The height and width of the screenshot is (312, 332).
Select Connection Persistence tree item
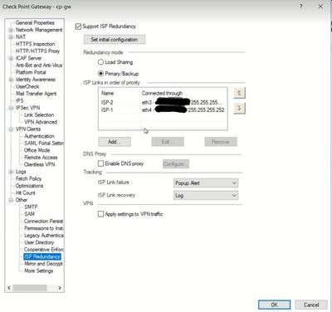(44, 222)
